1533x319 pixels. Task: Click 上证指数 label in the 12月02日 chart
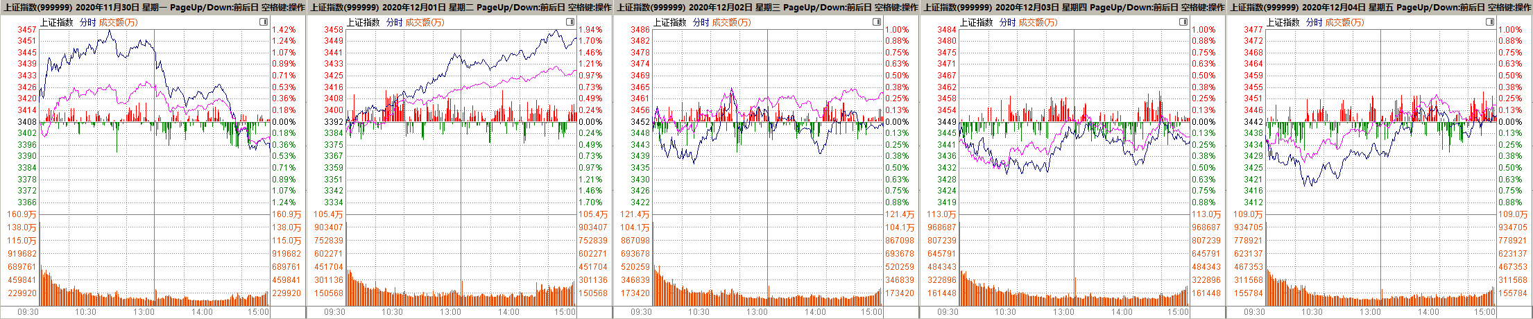point(670,22)
